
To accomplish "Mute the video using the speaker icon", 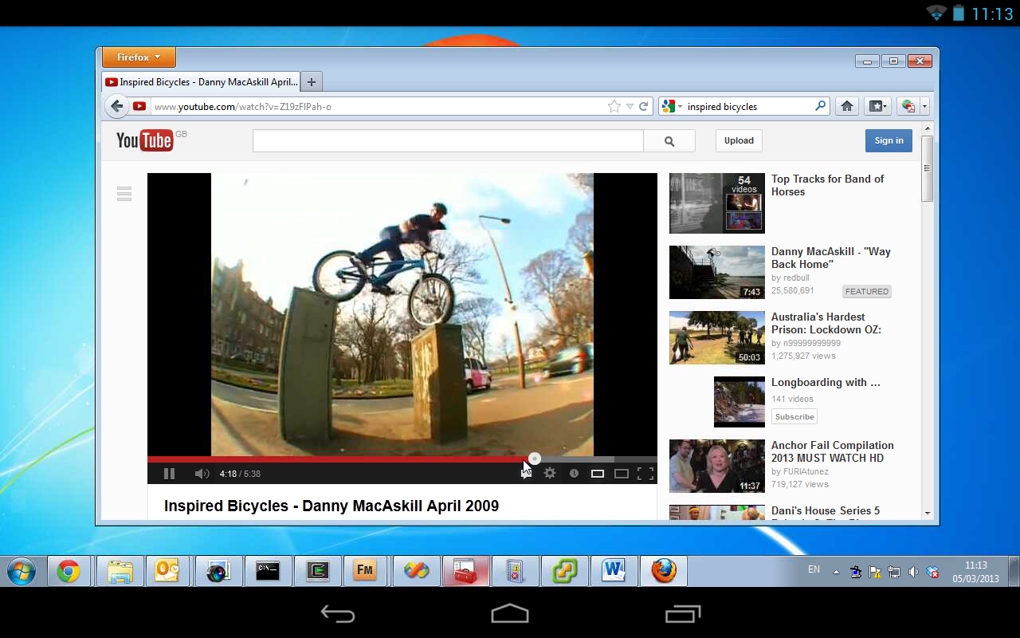I will 202,474.
